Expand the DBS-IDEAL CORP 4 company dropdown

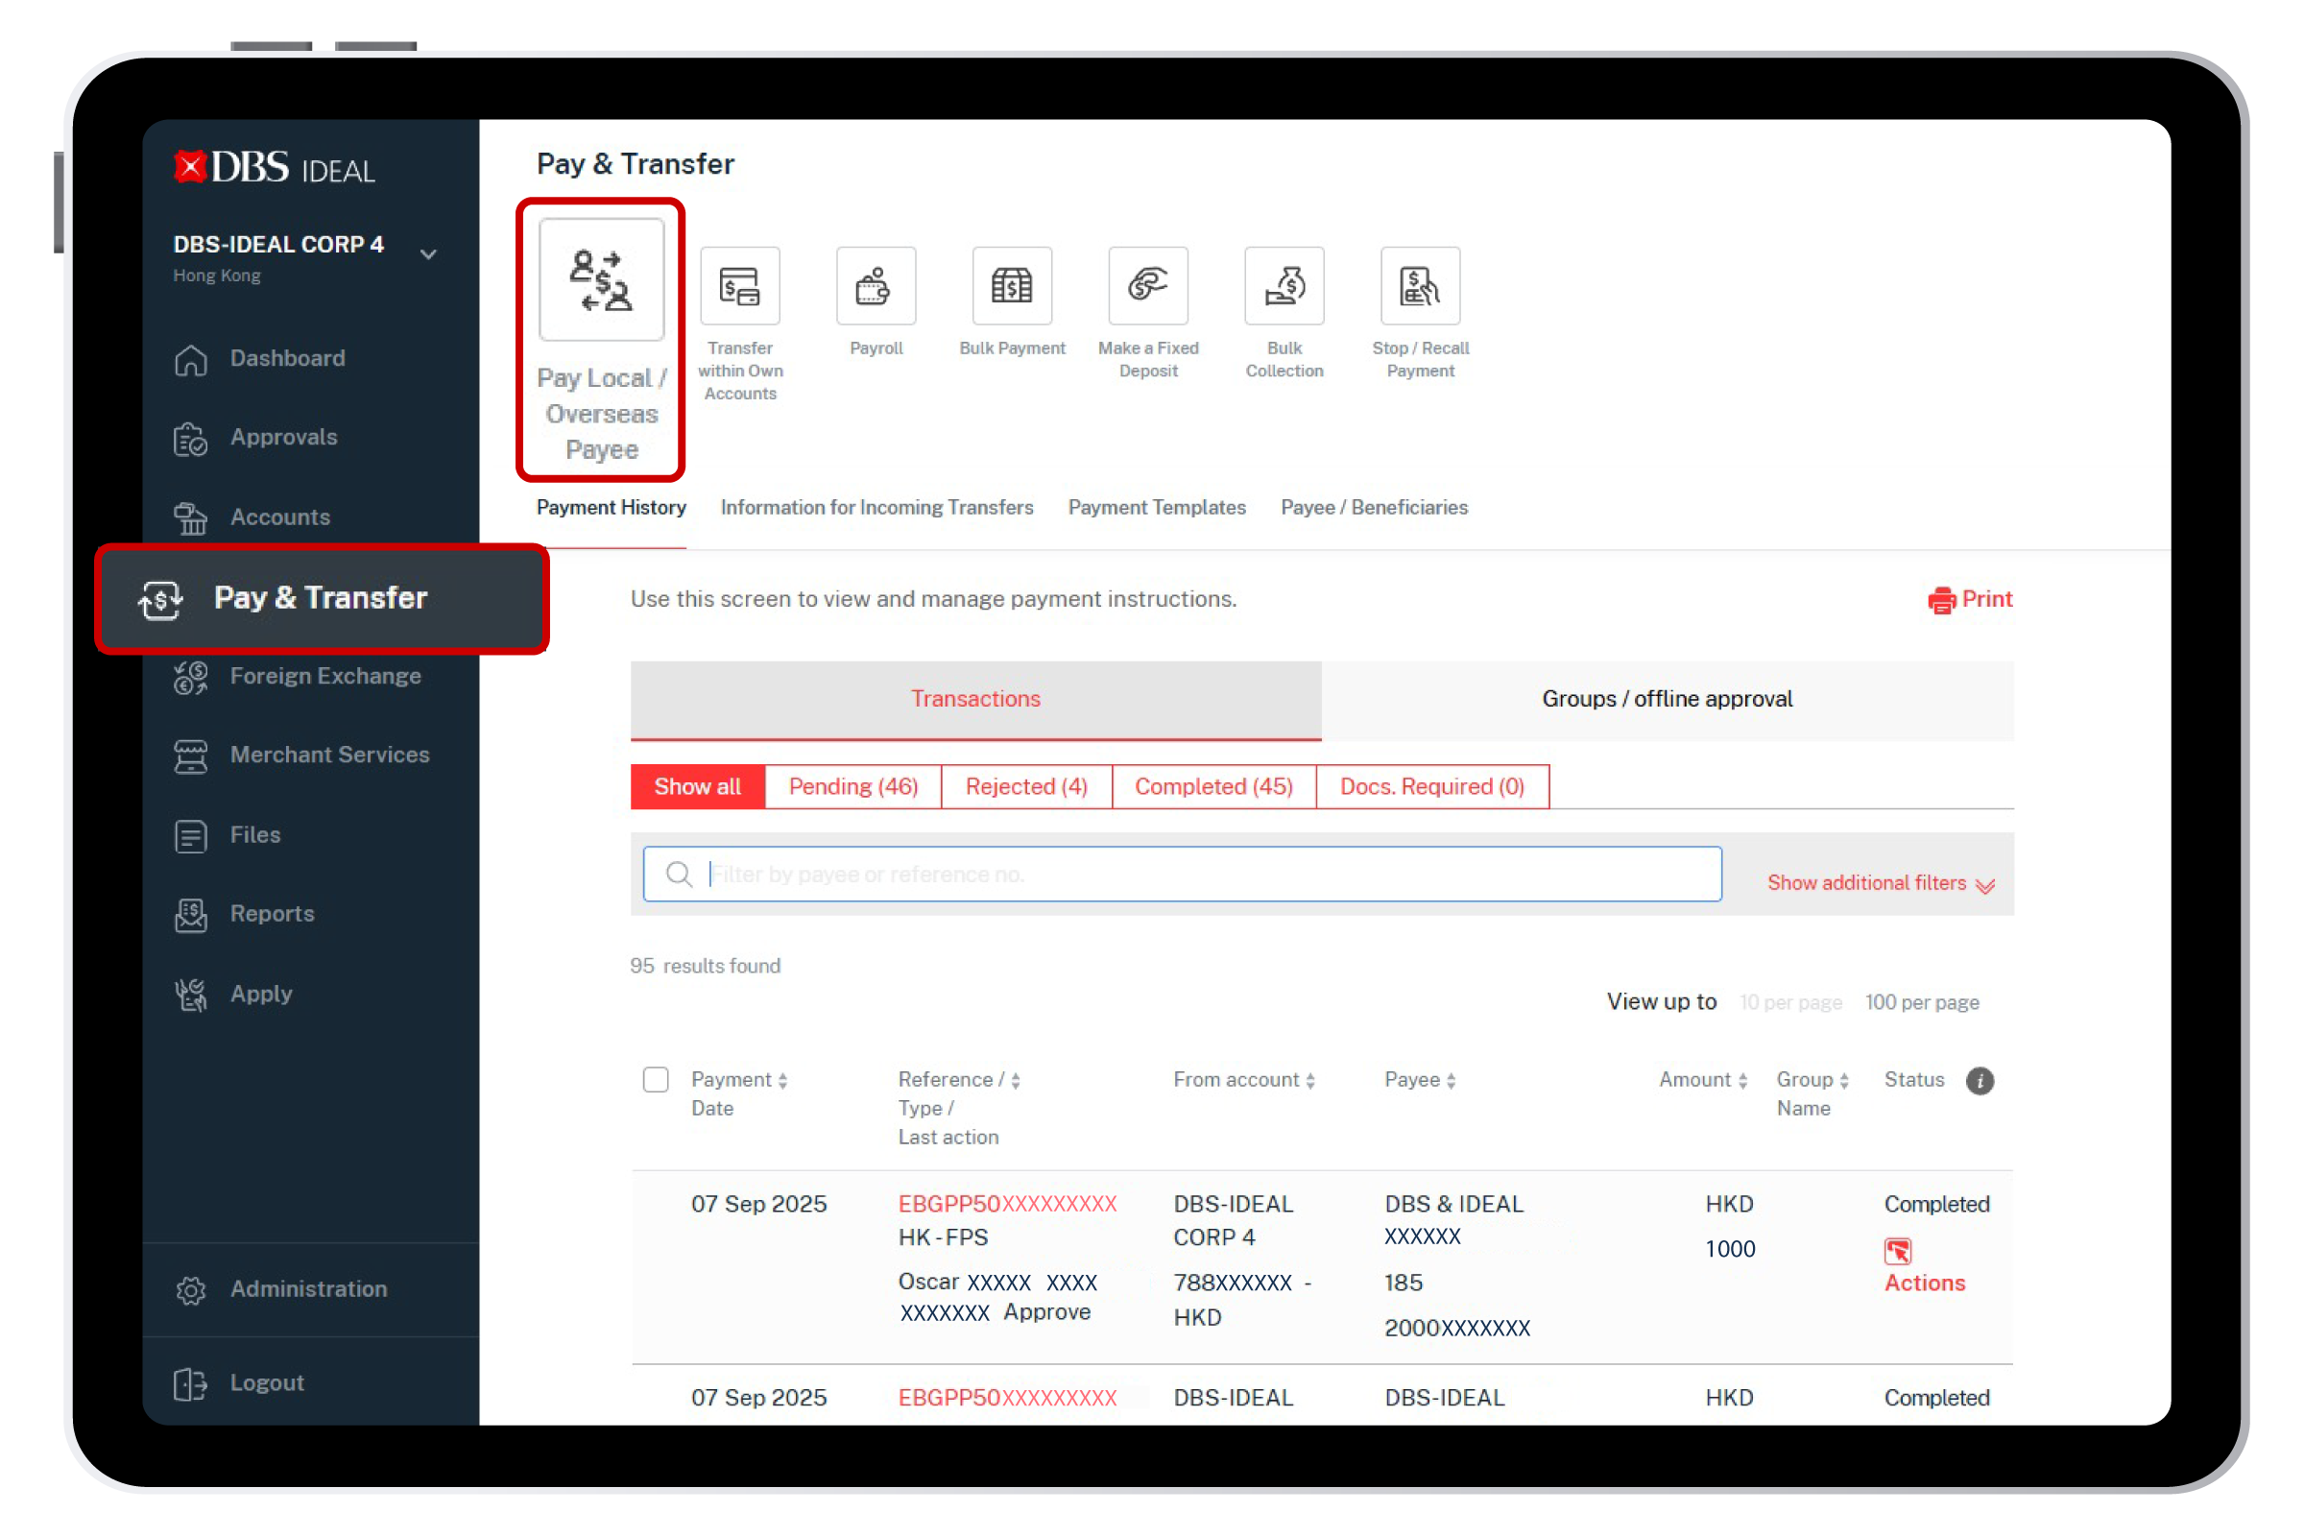[x=428, y=254]
